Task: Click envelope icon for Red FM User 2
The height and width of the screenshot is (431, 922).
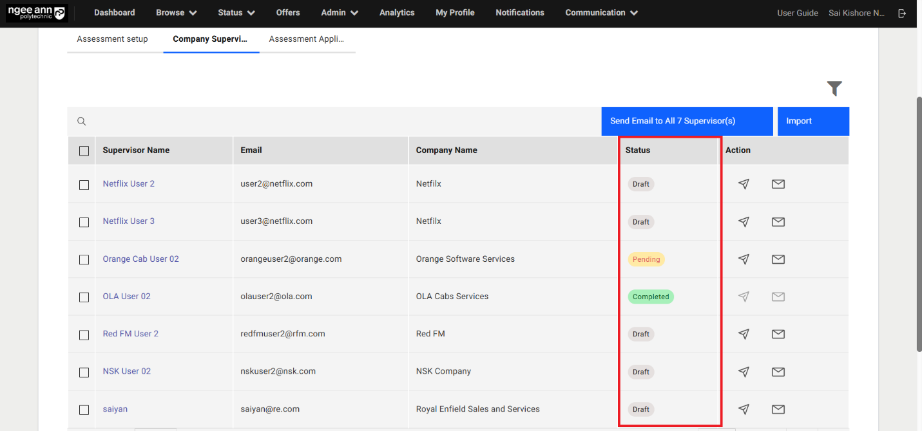Action: pos(778,334)
